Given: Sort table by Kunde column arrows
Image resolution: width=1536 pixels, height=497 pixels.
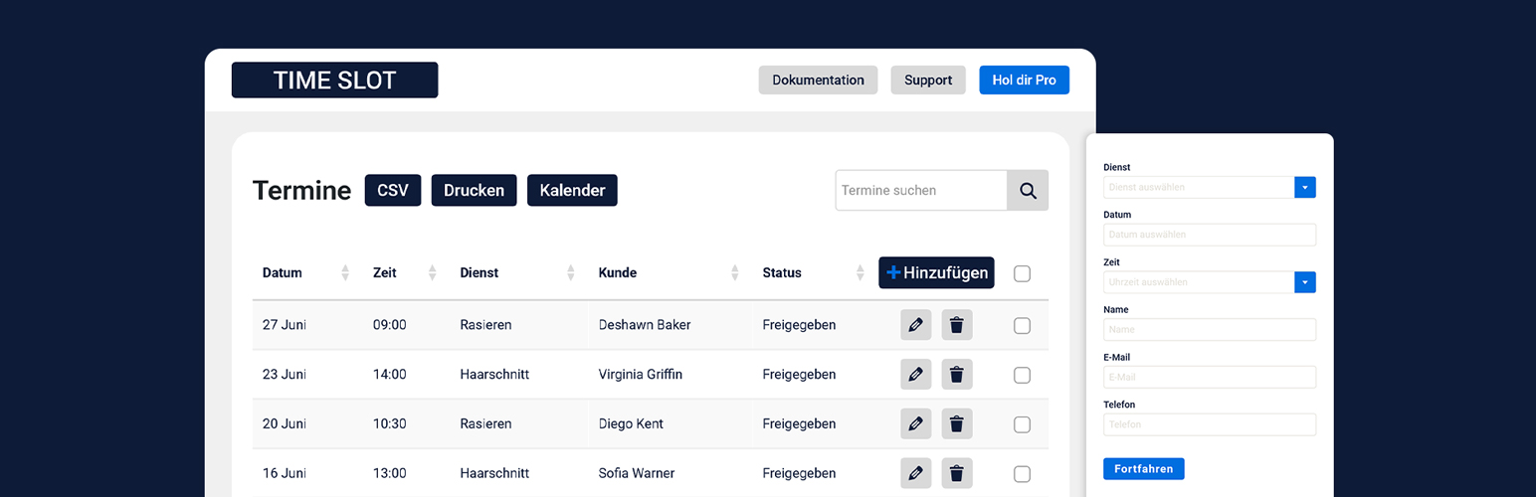Looking at the screenshot, I should coord(735,272).
